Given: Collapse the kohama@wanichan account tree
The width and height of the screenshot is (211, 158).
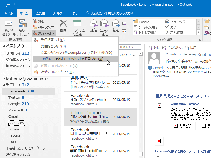Looking at the screenshot, I should [x=4, y=78].
